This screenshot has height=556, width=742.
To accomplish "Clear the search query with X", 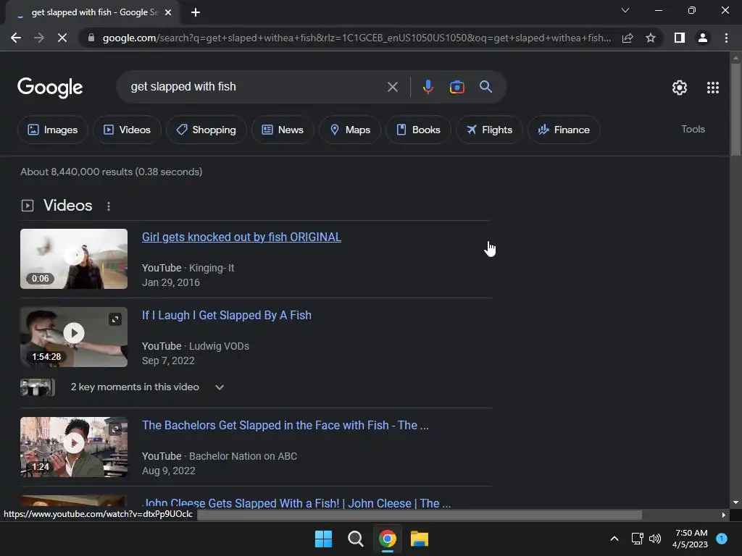I will click(x=392, y=87).
